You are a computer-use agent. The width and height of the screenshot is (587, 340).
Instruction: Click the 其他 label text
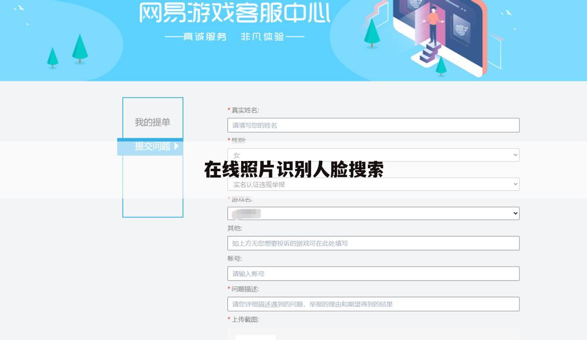click(x=235, y=228)
